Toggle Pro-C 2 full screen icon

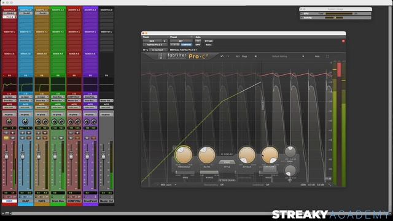coord(327,56)
